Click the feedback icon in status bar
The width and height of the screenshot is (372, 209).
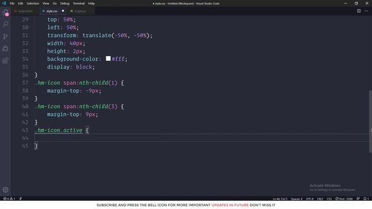coord(358,199)
